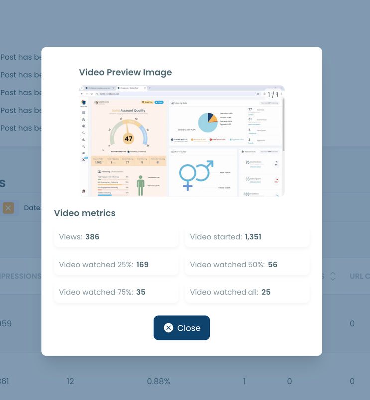Select Video watched 50%: 56 card
370x400 pixels.
click(x=247, y=264)
